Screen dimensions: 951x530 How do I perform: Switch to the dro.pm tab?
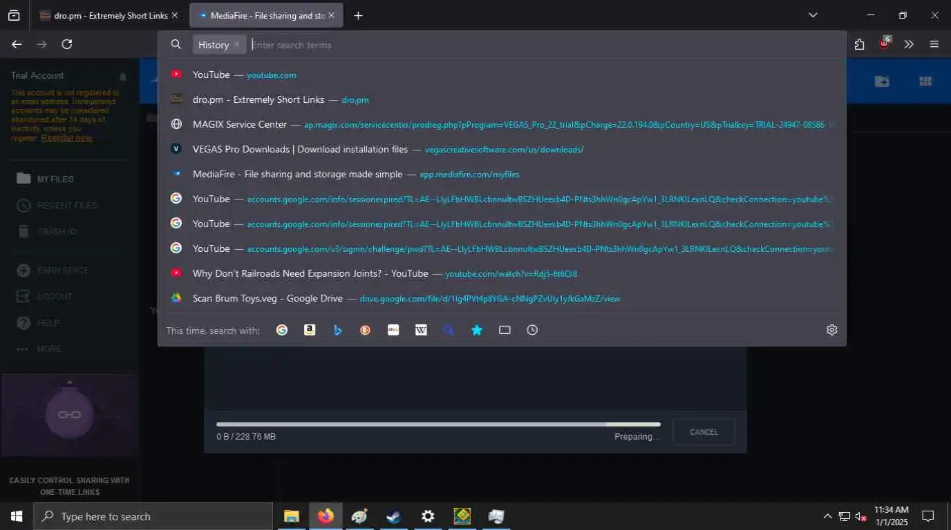pos(109,15)
